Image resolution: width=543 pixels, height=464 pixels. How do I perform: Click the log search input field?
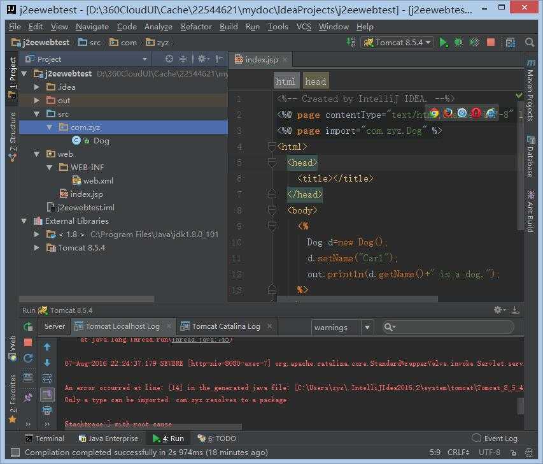(x=448, y=327)
